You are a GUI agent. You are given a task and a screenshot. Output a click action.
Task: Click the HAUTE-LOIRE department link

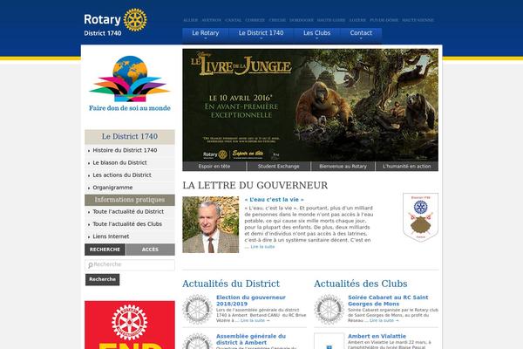331,20
